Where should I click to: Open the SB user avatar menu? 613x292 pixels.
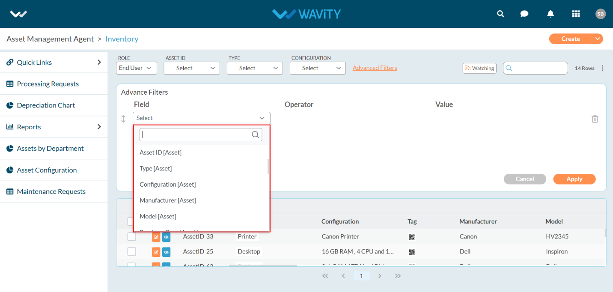pyautogui.click(x=601, y=14)
